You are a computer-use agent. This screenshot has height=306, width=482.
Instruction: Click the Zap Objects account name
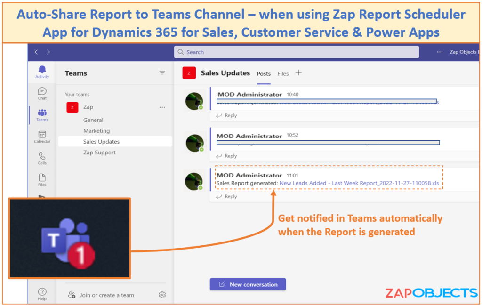pos(464,52)
